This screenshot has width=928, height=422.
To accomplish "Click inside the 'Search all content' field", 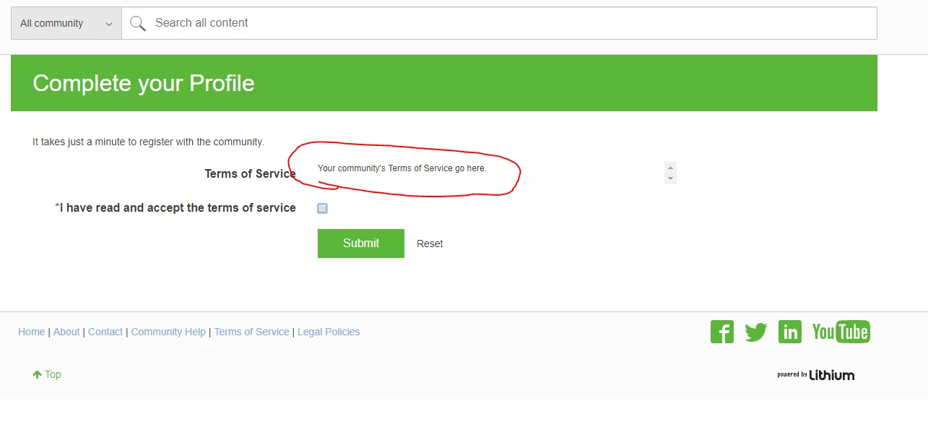I will [x=361, y=23].
